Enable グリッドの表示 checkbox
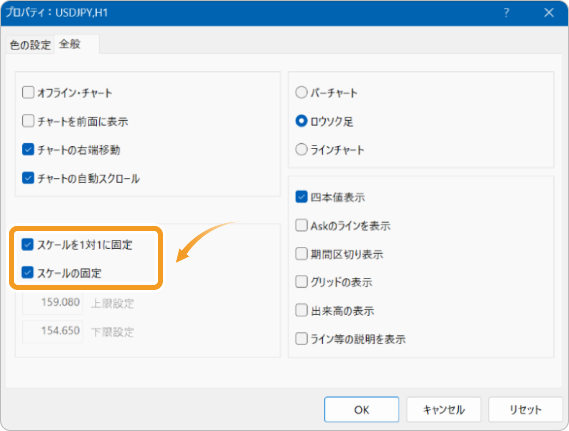The image size is (569, 431). [301, 282]
